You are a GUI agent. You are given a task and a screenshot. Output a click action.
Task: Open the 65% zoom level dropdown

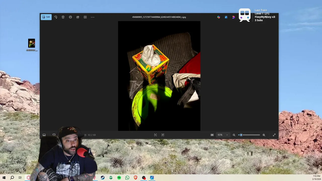[x=223, y=135]
